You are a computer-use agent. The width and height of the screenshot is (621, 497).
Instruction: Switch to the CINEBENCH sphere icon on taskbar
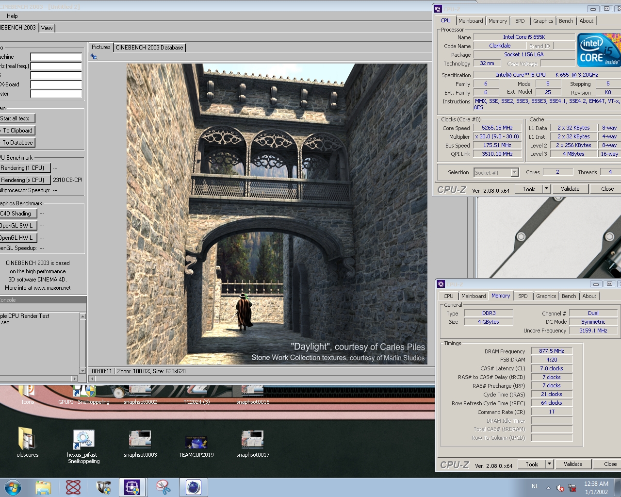tap(194, 487)
